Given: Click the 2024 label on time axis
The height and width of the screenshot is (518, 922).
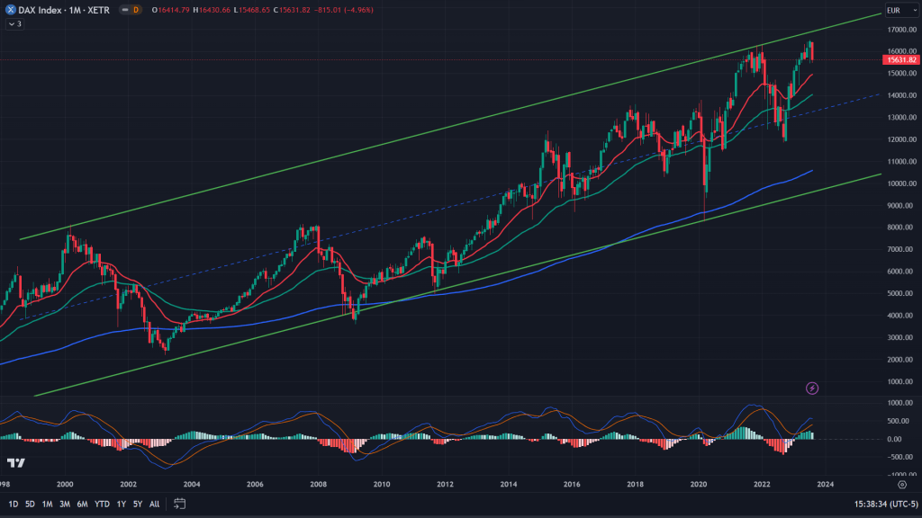Looking at the screenshot, I should pos(826,484).
